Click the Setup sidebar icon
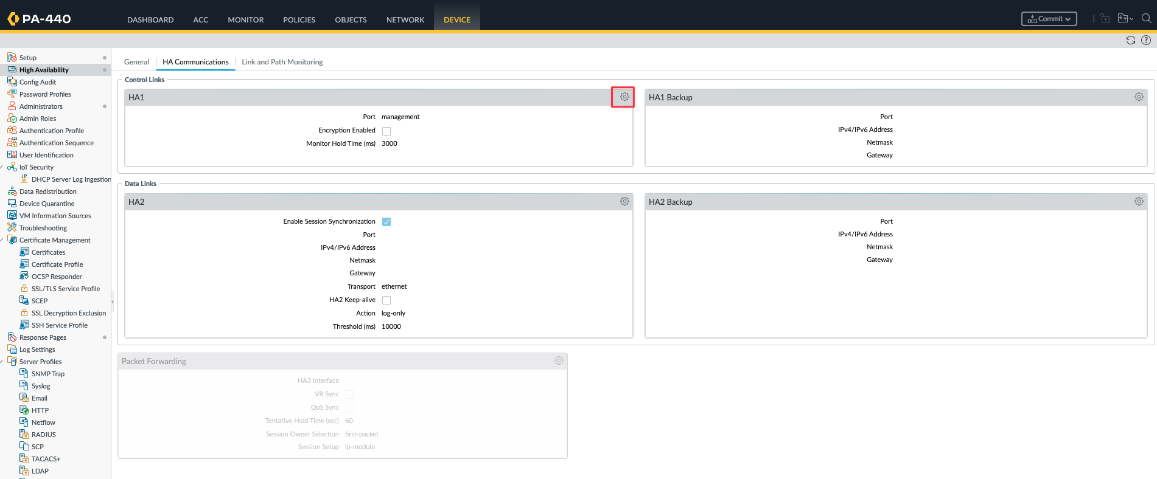 point(12,57)
